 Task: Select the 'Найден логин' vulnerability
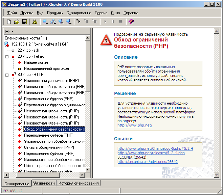pos(36,62)
